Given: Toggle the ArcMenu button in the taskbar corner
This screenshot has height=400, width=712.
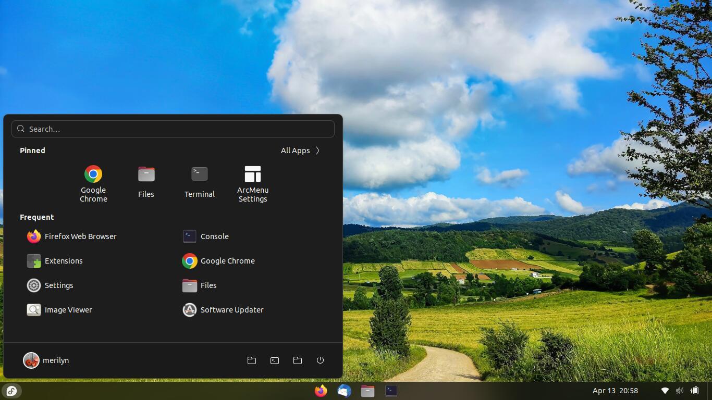Looking at the screenshot, I should coord(11,391).
